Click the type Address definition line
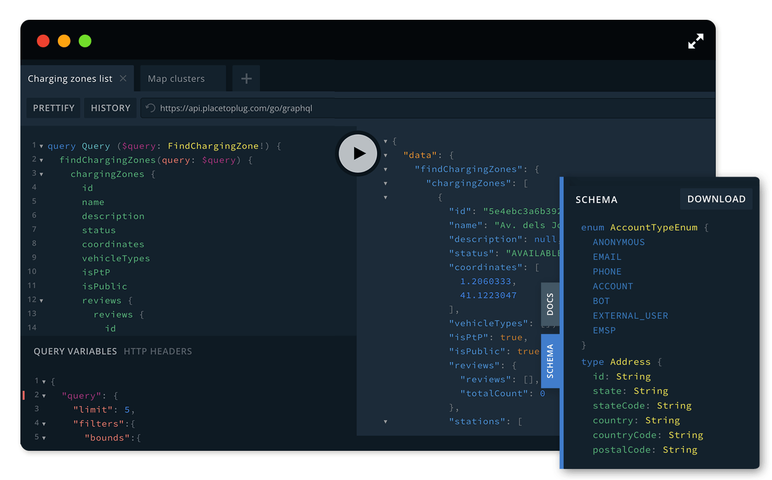The image size is (772, 480). pyautogui.click(x=621, y=362)
